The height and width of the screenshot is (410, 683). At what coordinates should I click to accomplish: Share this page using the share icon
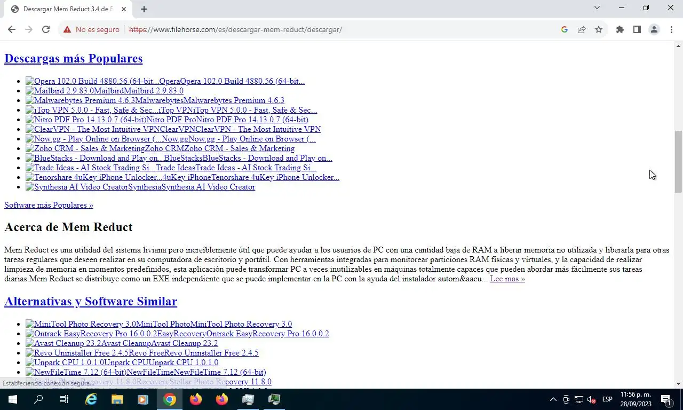click(582, 29)
